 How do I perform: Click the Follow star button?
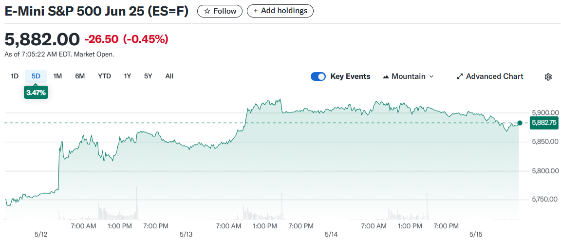[220, 11]
